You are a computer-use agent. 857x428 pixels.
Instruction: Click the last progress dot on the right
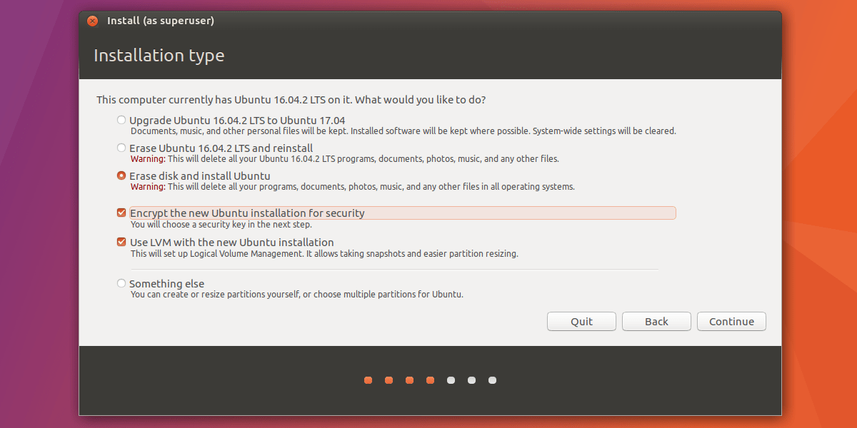(492, 380)
